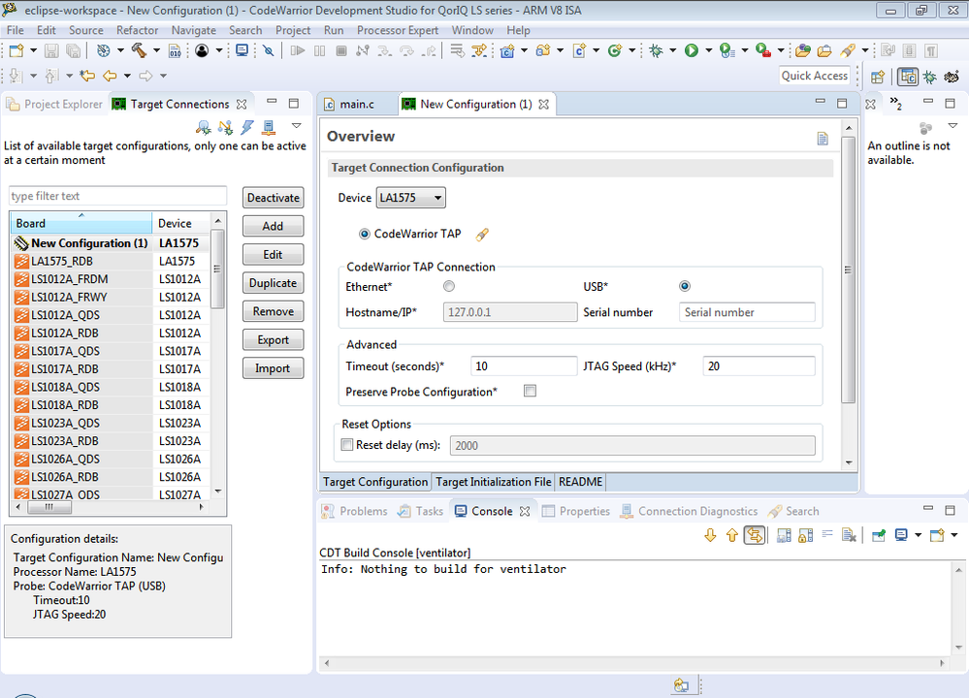This screenshot has width=969, height=698.
Task: Click the flashlight Search toolbar icon
Action: (x=848, y=50)
